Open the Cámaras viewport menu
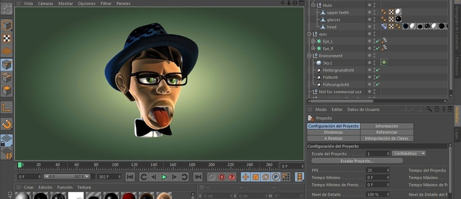461x199 pixels. tap(45, 4)
